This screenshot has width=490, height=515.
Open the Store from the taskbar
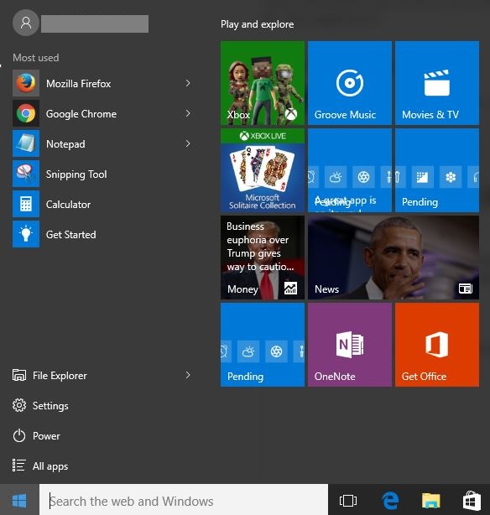[472, 501]
